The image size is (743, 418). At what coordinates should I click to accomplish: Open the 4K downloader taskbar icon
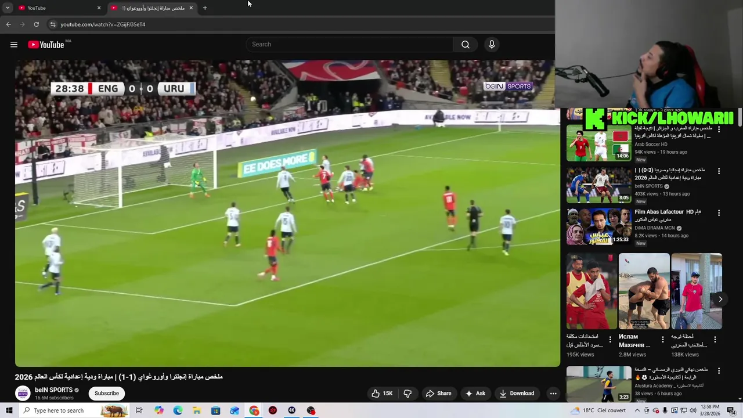pos(292,410)
